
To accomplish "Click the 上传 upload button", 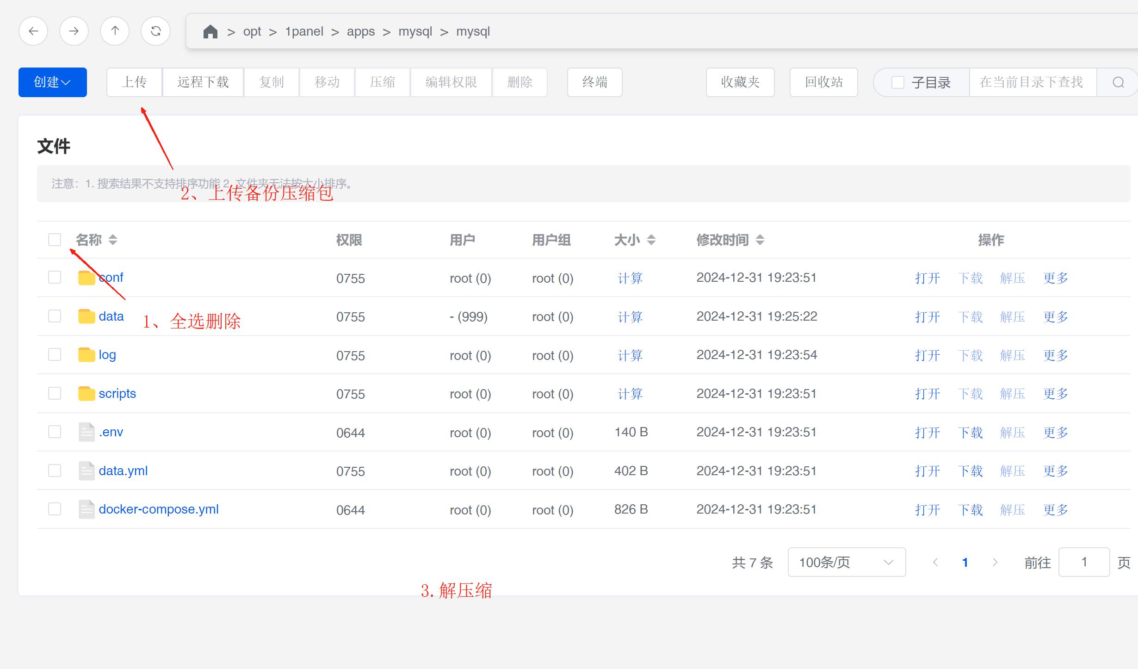I will tap(134, 82).
